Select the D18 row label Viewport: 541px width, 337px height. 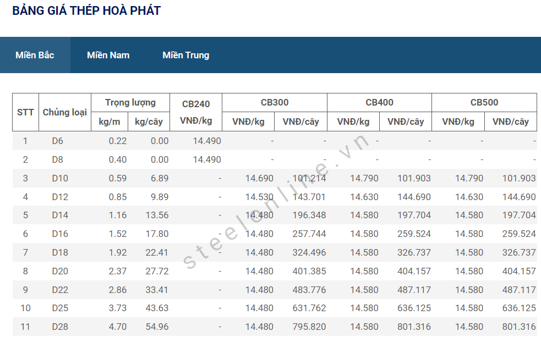[x=60, y=252]
